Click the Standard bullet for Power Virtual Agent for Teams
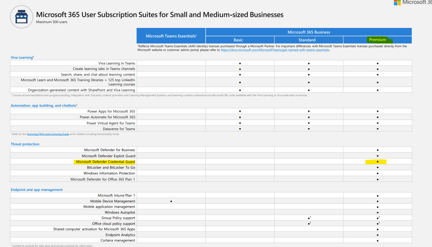Viewport: 432px width, 247px height. pyautogui.click(x=309, y=123)
